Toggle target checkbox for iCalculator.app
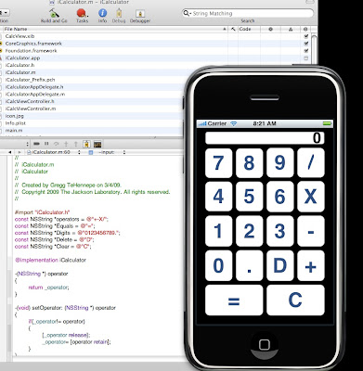 pyautogui.click(x=306, y=58)
